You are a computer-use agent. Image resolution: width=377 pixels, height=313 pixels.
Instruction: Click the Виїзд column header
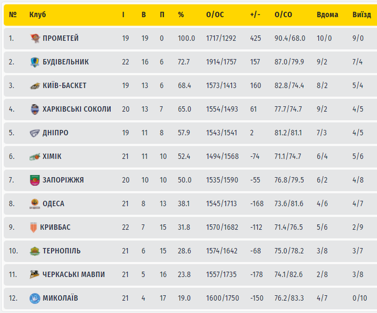click(361, 14)
